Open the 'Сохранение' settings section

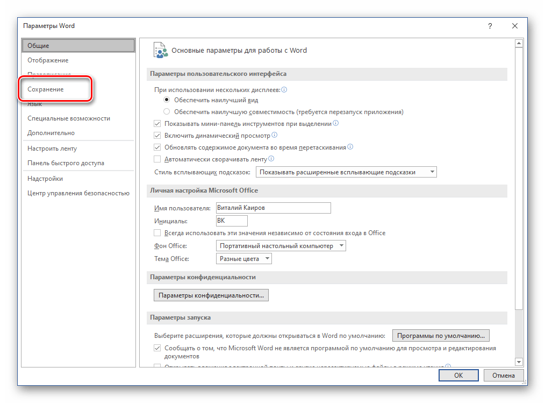pyautogui.click(x=46, y=89)
